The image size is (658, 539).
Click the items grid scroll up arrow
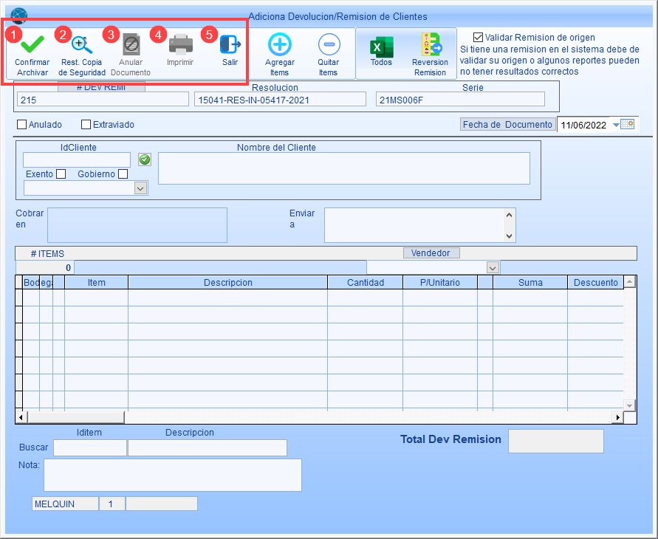coord(629,282)
